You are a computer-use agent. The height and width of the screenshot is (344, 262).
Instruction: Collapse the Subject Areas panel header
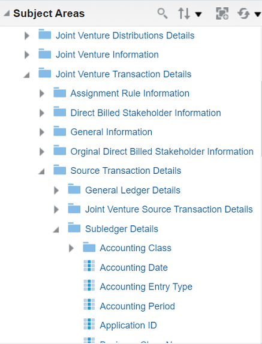coord(7,13)
